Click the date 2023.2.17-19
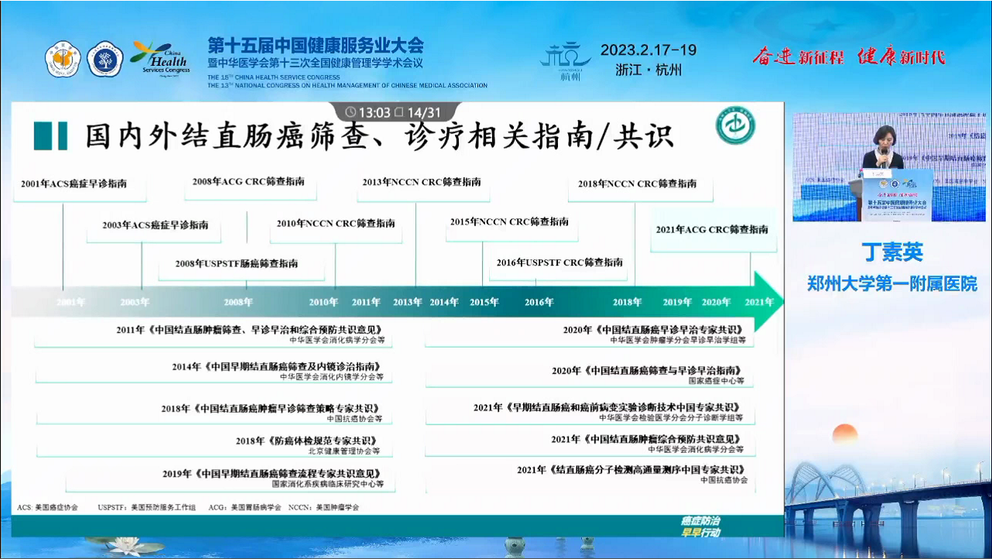992x559 pixels. pyautogui.click(x=649, y=50)
